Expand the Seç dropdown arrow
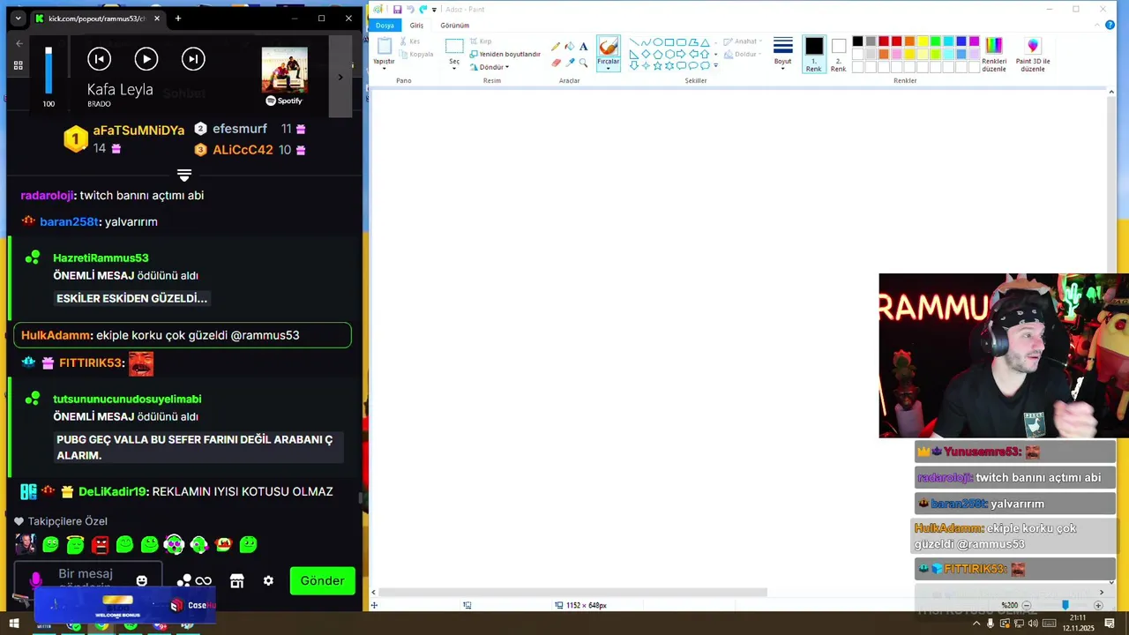Screen dimensions: 1129x635 pyautogui.click(x=454, y=68)
